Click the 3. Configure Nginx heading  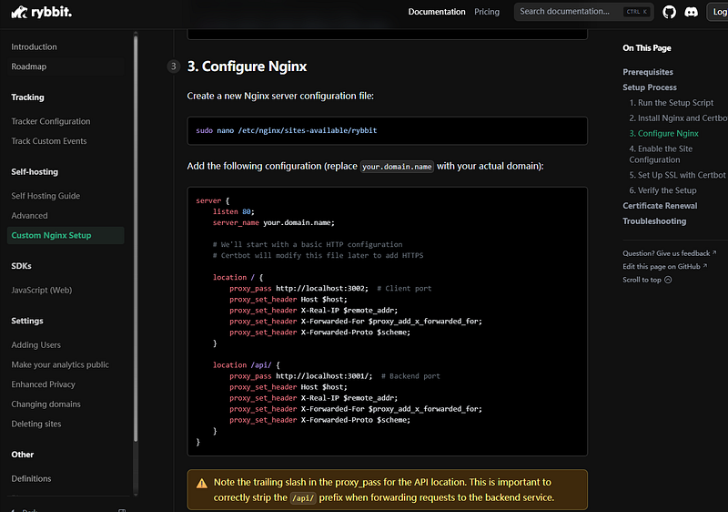tap(247, 67)
